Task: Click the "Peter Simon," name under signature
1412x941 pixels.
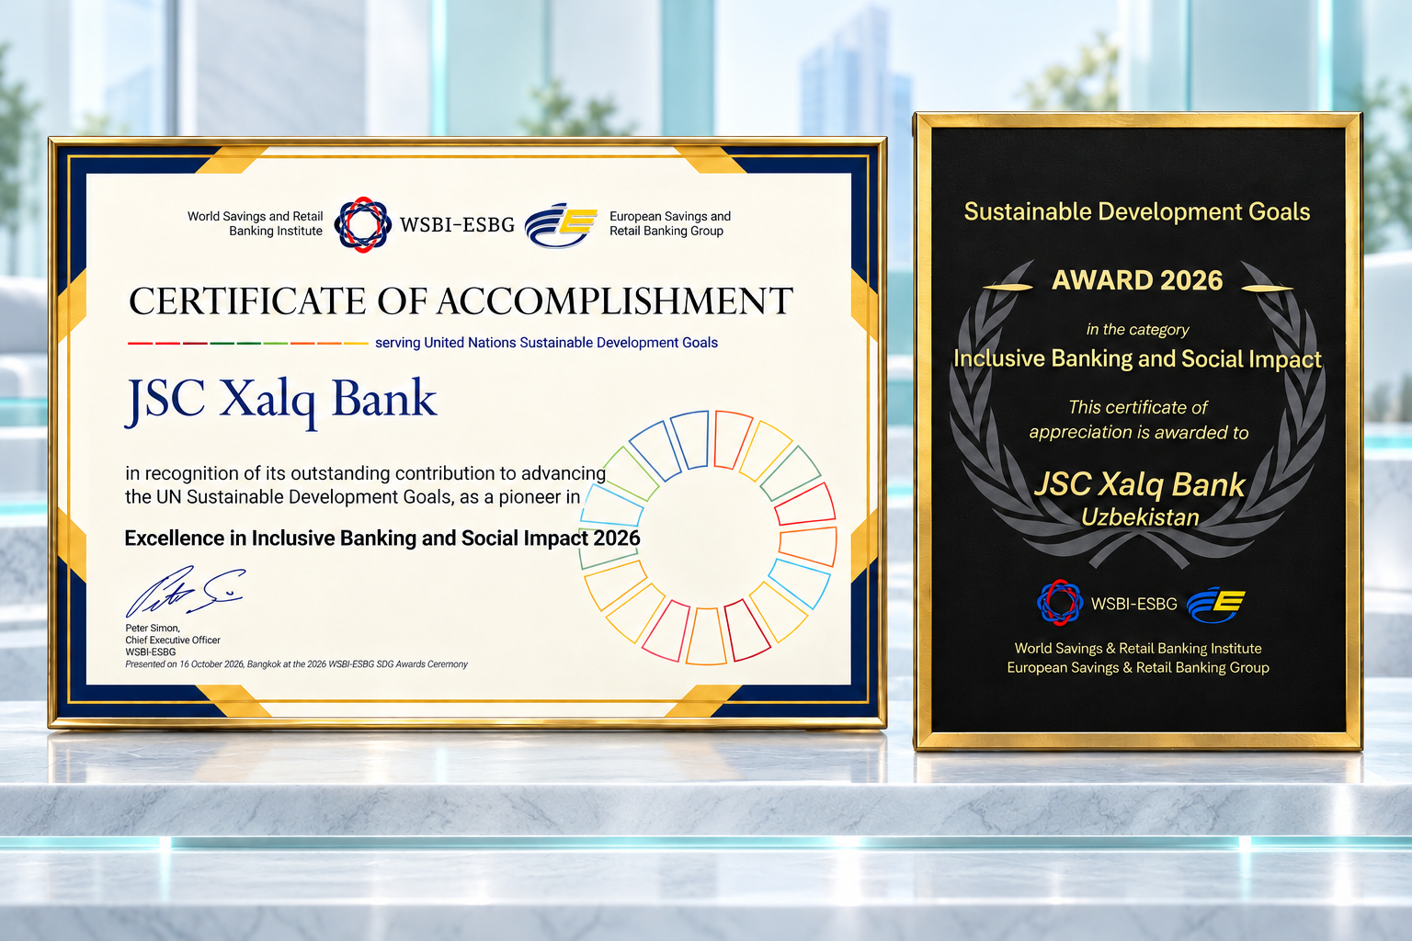Action: pyautogui.click(x=153, y=629)
